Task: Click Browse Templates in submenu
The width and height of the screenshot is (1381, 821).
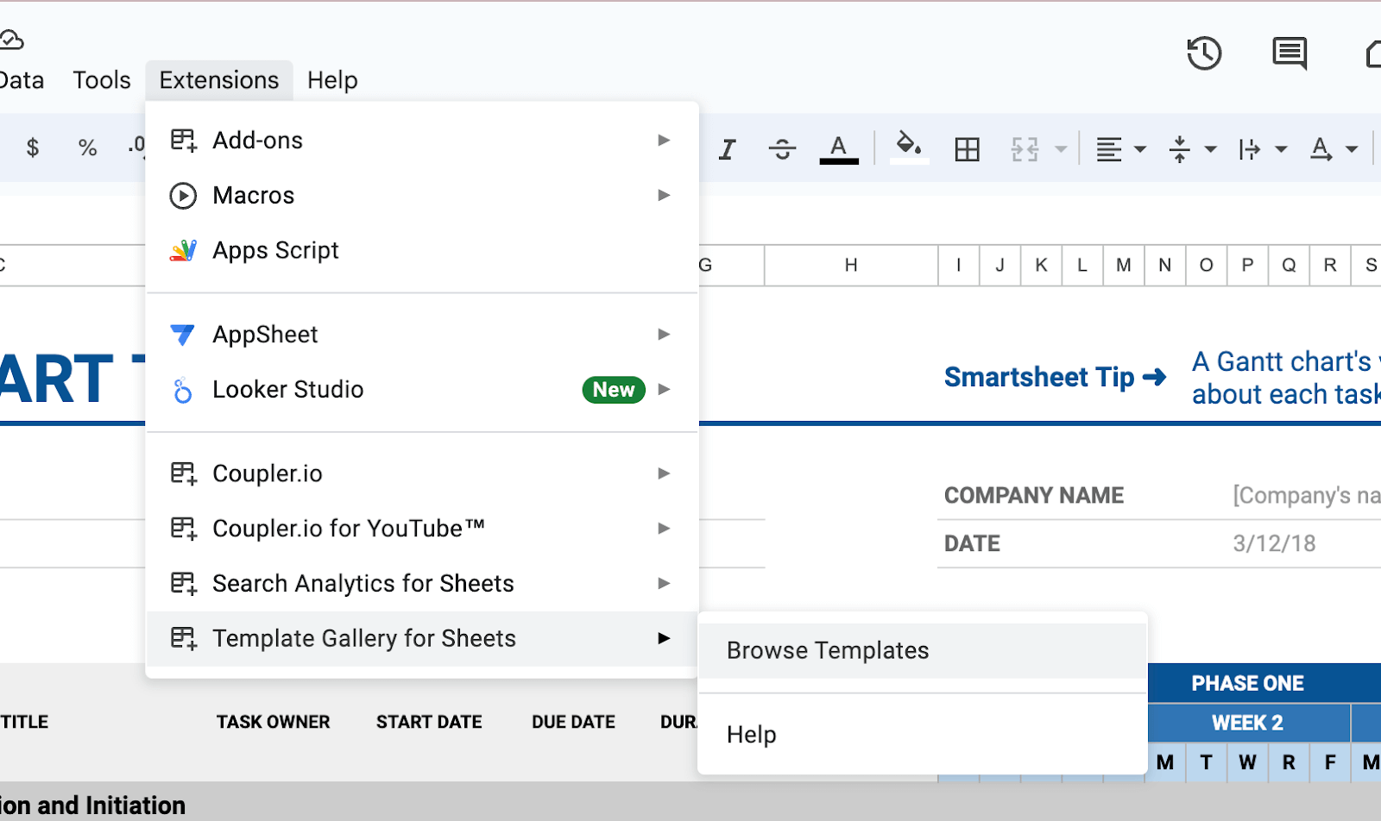Action: (923, 650)
